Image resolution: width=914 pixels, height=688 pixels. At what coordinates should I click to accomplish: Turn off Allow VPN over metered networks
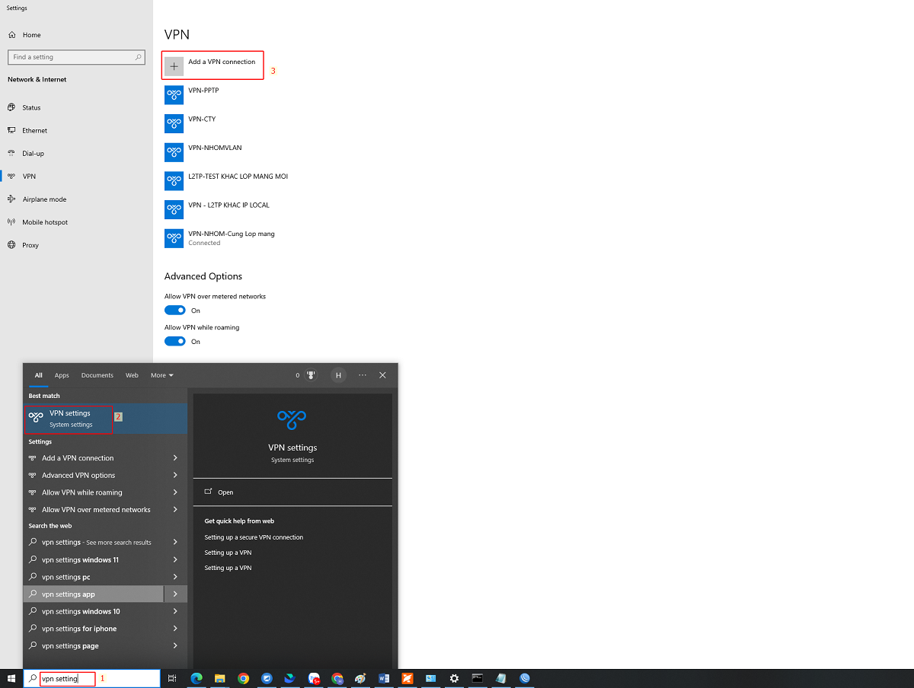[176, 310]
